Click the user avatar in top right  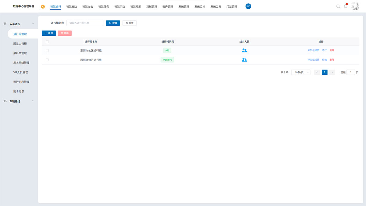coord(354,6)
